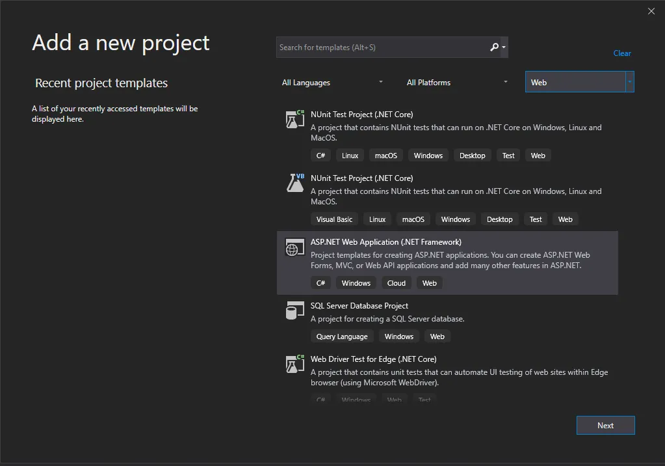Open the All Platforms filter dropdown

[x=458, y=83]
